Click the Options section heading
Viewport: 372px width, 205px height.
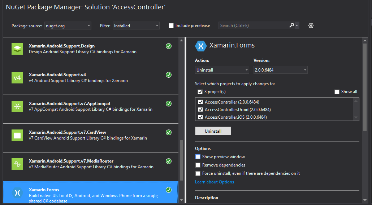tap(203, 149)
